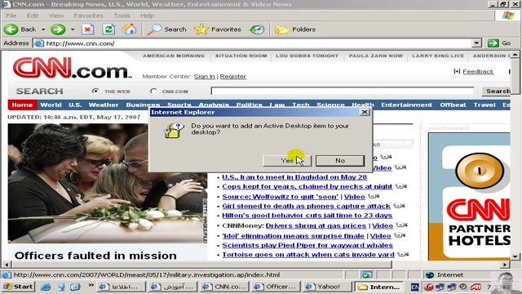Close the Internet Explorer dialog

coord(365,112)
